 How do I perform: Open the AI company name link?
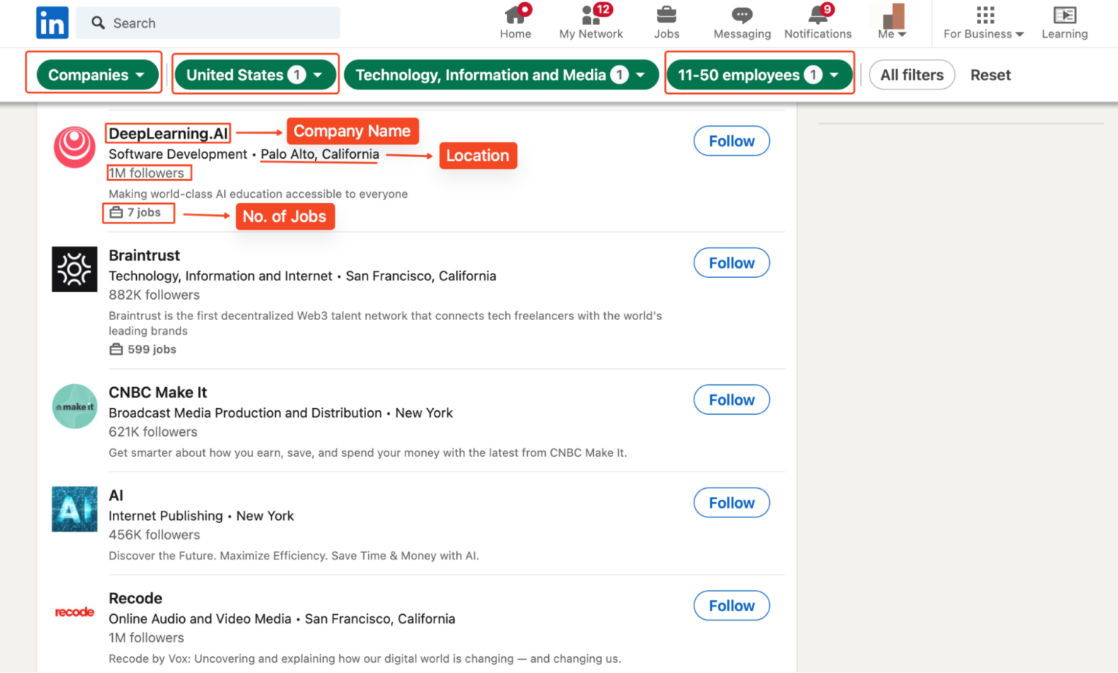pos(116,495)
